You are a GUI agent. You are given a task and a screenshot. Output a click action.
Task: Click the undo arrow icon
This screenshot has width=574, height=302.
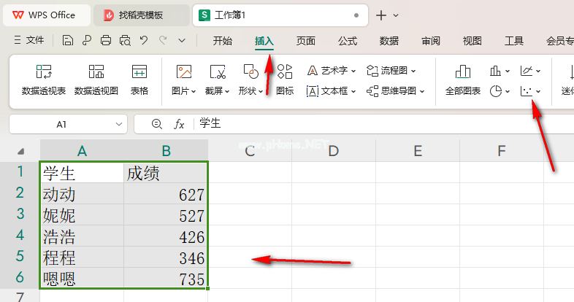(144, 40)
